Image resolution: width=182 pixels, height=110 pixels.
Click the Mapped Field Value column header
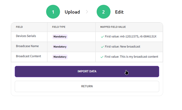point(113,27)
